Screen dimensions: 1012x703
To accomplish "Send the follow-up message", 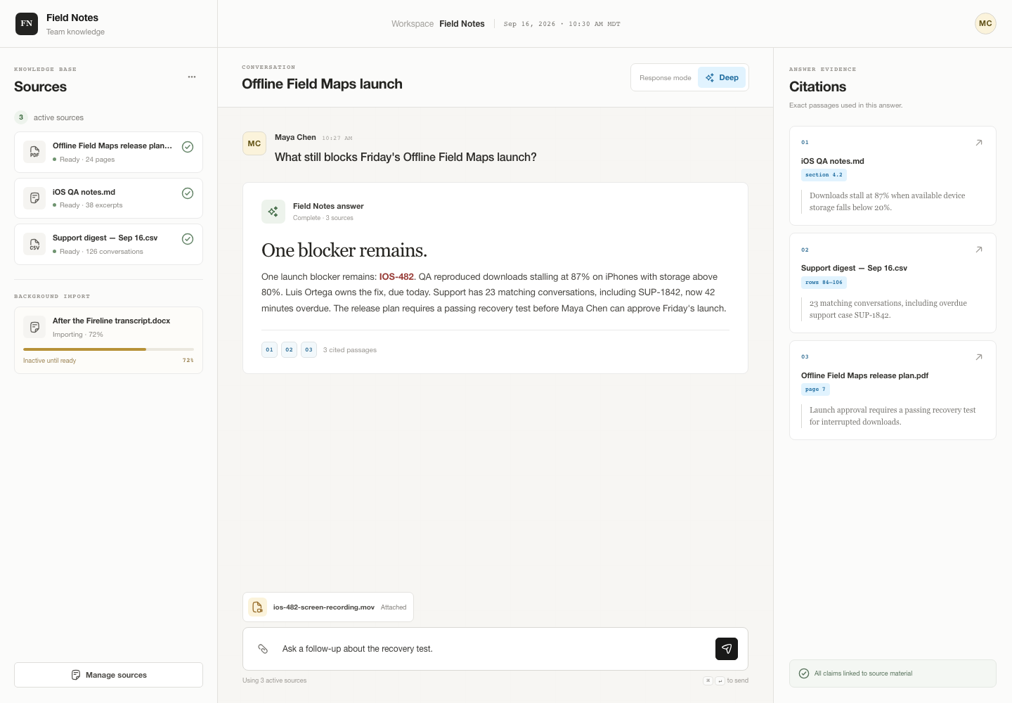I will [727, 649].
